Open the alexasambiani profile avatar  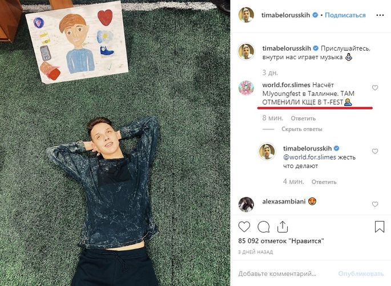coord(246,205)
